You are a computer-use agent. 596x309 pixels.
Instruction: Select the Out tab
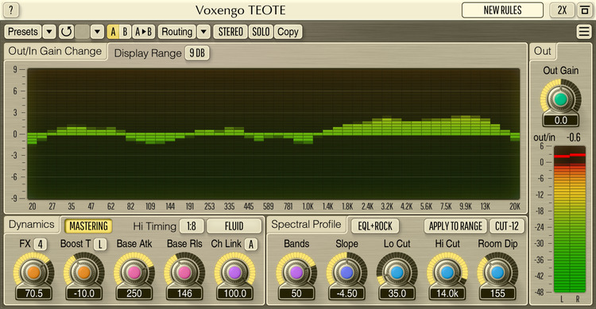click(543, 52)
